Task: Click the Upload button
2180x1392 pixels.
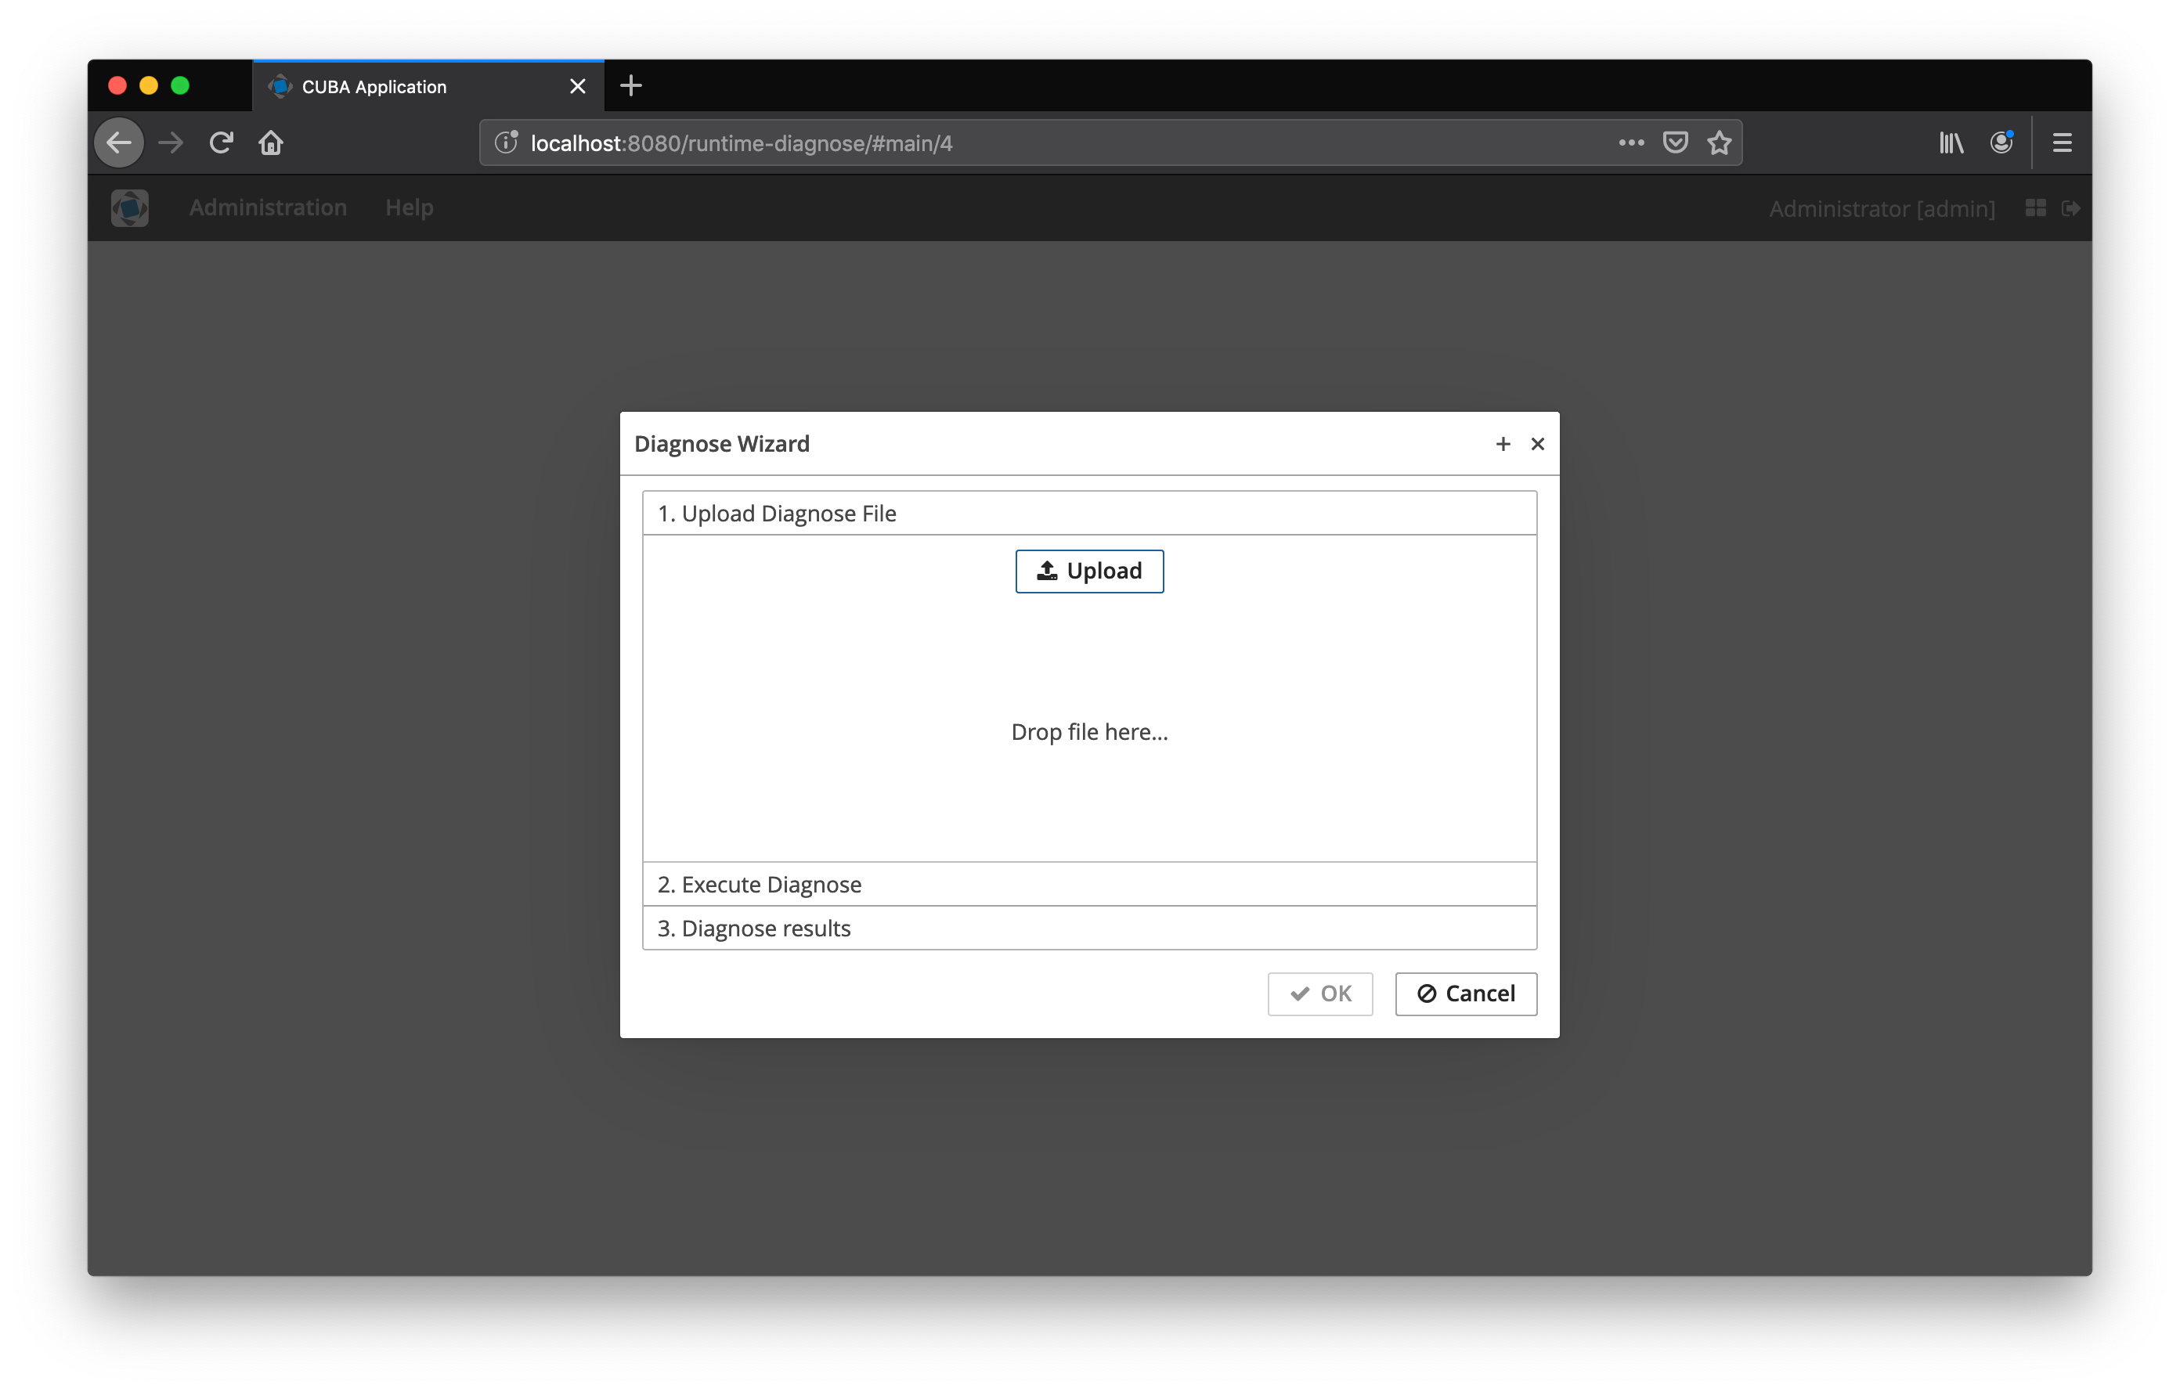Action: click(1089, 571)
